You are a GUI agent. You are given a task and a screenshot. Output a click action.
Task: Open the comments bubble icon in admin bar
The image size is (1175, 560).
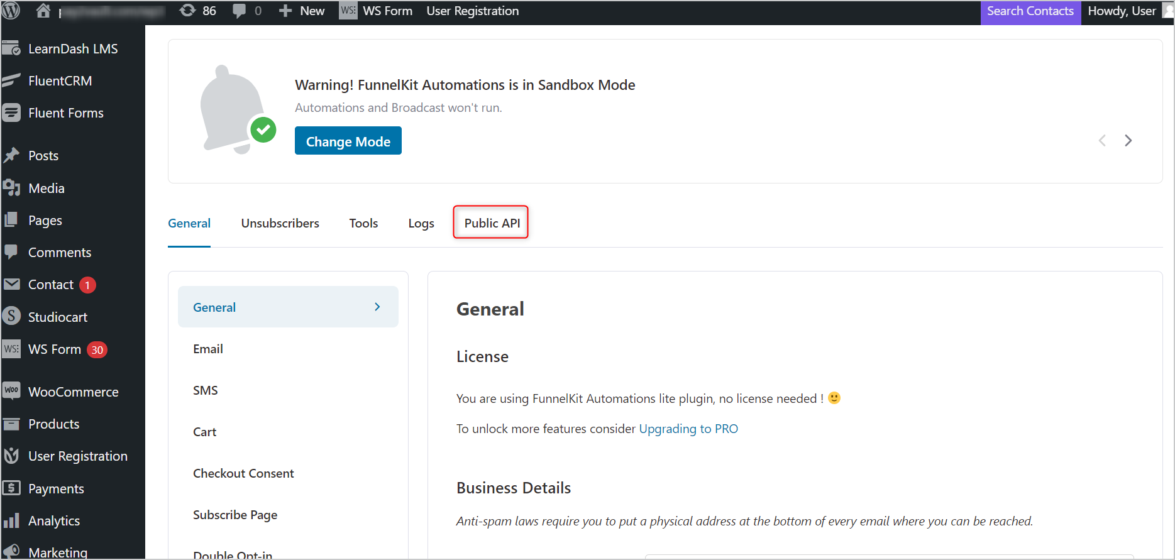tap(239, 11)
